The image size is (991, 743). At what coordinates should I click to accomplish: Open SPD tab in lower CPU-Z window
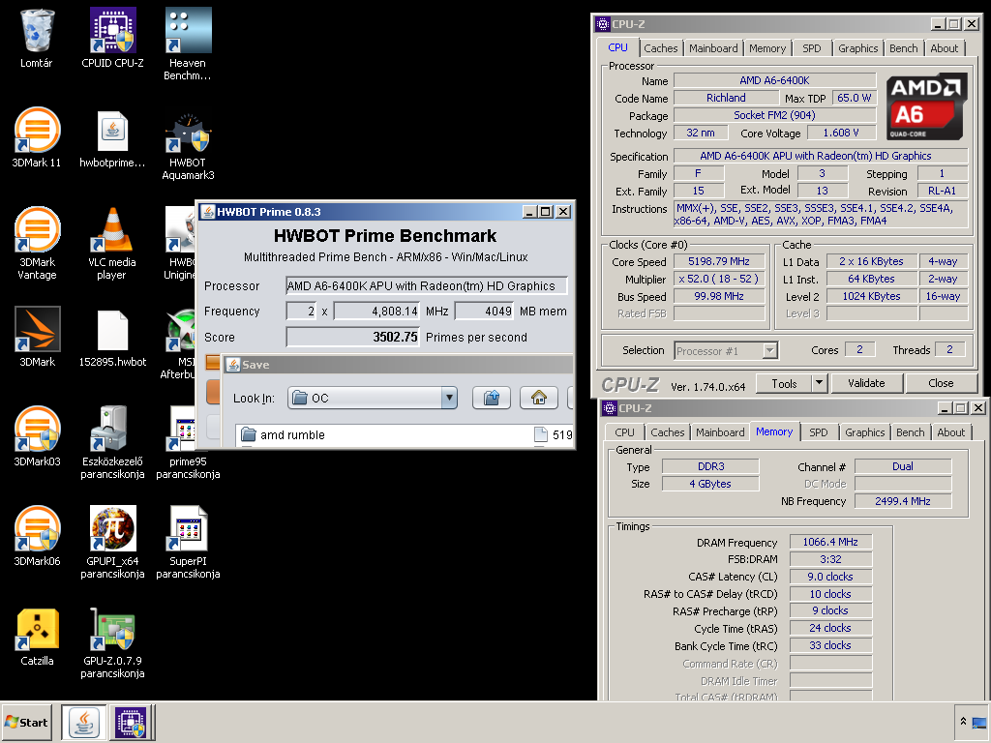pyautogui.click(x=819, y=432)
